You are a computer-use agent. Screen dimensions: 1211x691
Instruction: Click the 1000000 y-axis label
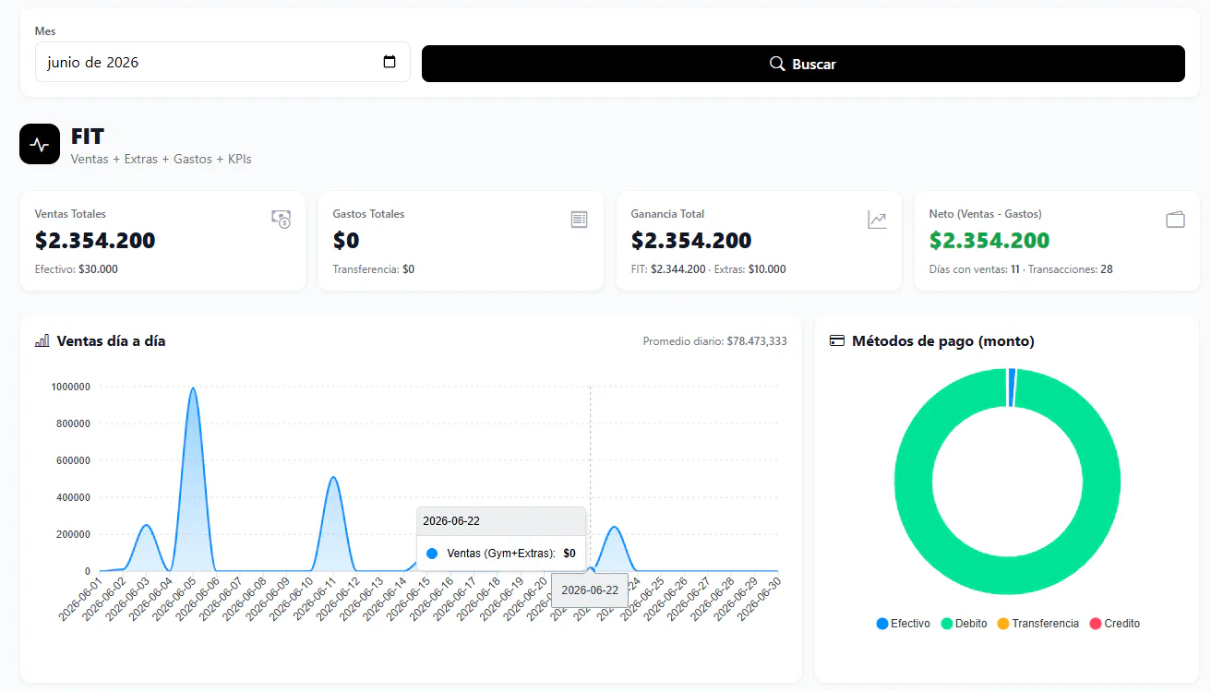[x=70, y=387]
